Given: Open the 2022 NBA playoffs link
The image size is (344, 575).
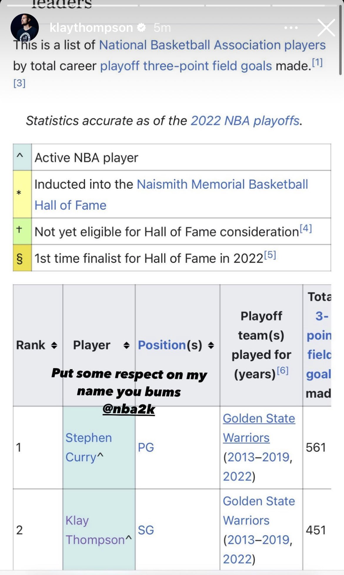Looking at the screenshot, I should (x=245, y=121).
